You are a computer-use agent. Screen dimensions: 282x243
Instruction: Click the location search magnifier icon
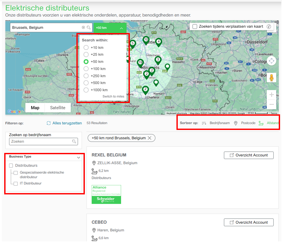(x=88, y=27)
